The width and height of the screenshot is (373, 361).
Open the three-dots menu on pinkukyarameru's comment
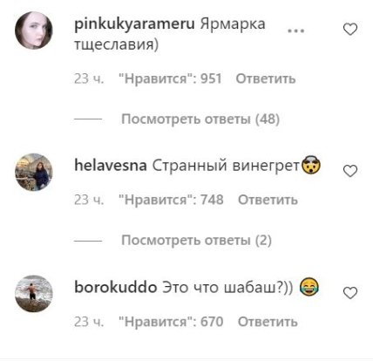(x=296, y=31)
